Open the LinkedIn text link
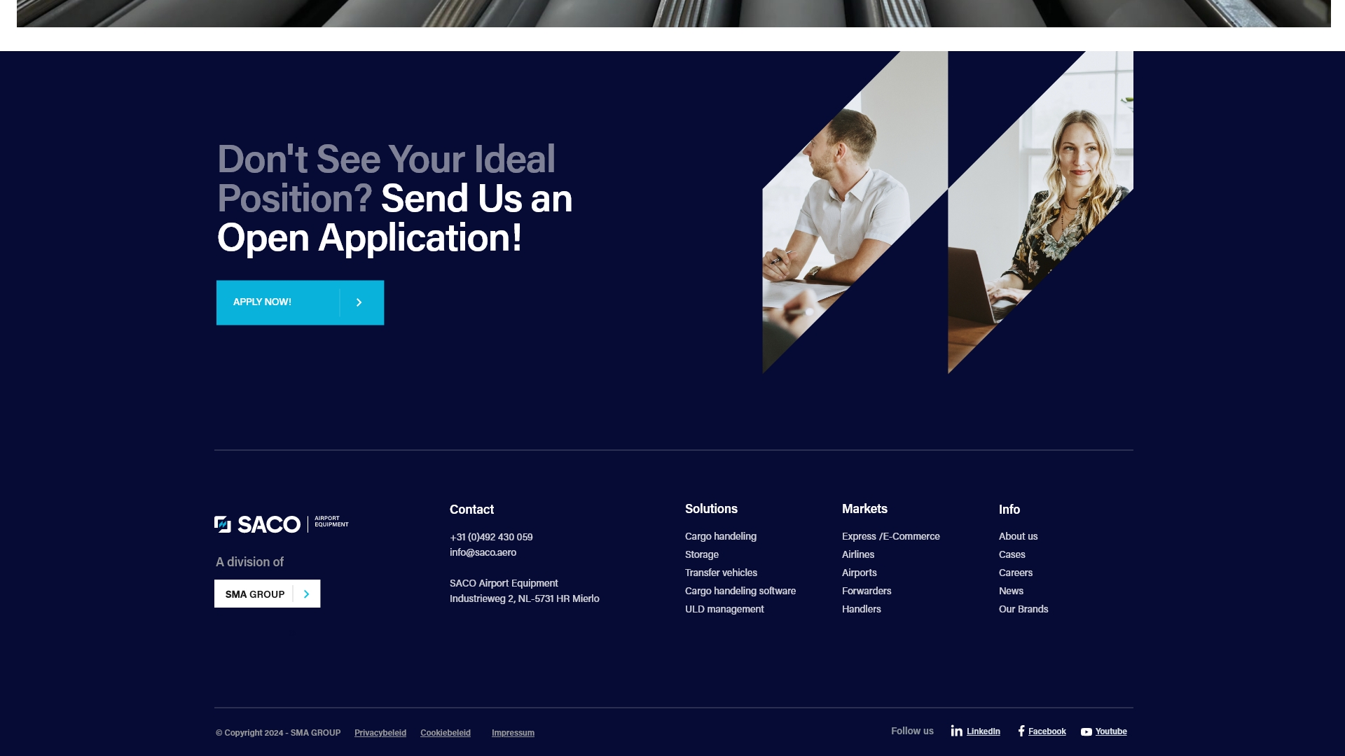The width and height of the screenshot is (1345, 756). point(984,731)
